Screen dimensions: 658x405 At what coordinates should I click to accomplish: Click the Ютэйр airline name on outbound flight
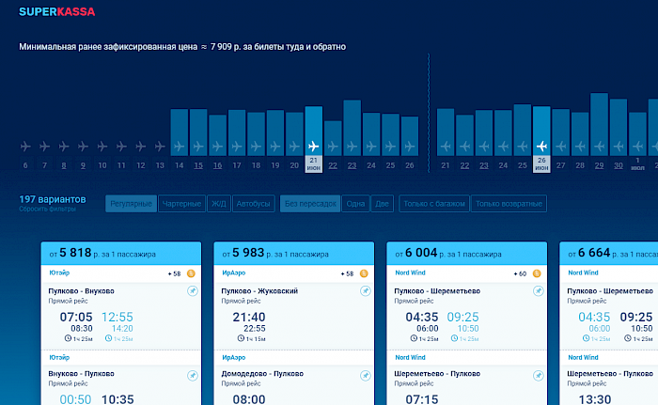(59, 273)
